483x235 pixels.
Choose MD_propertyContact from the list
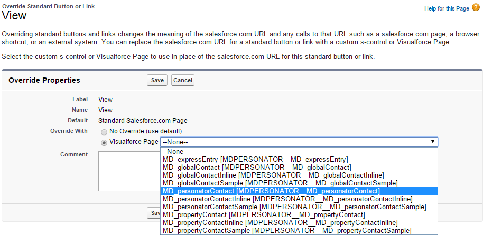point(264,214)
